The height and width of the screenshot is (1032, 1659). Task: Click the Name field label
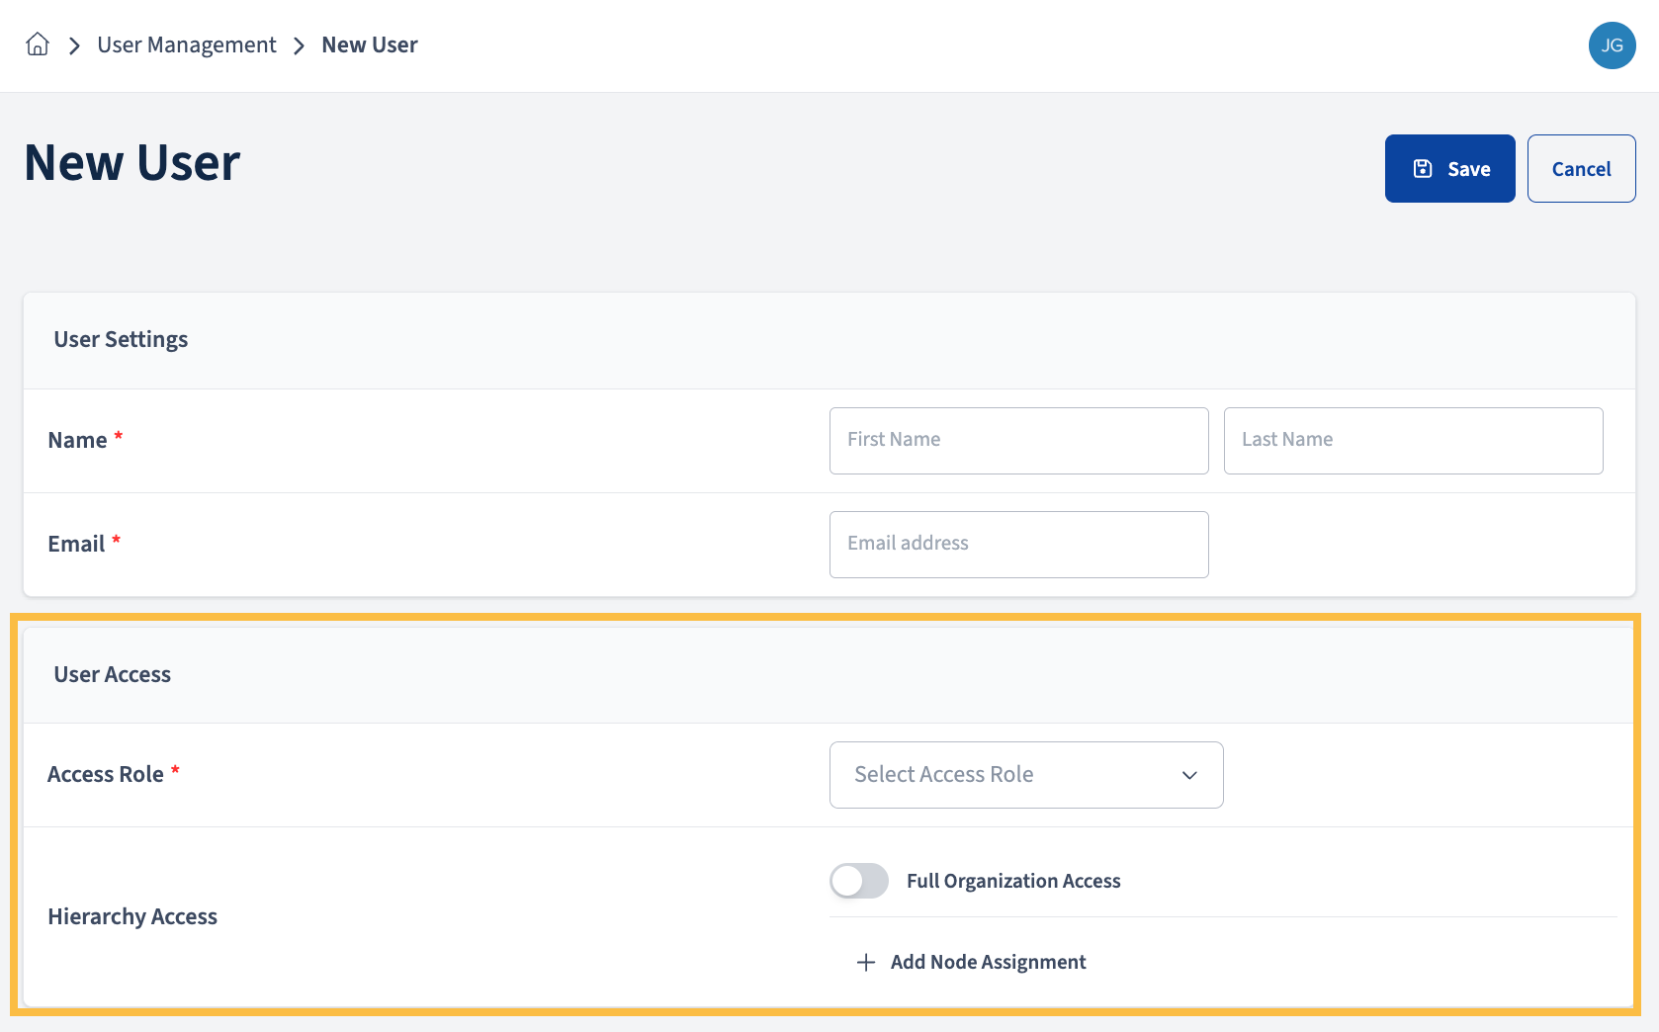(x=77, y=440)
